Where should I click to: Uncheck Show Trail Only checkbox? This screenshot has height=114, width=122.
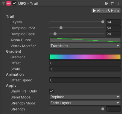coord(51,91)
